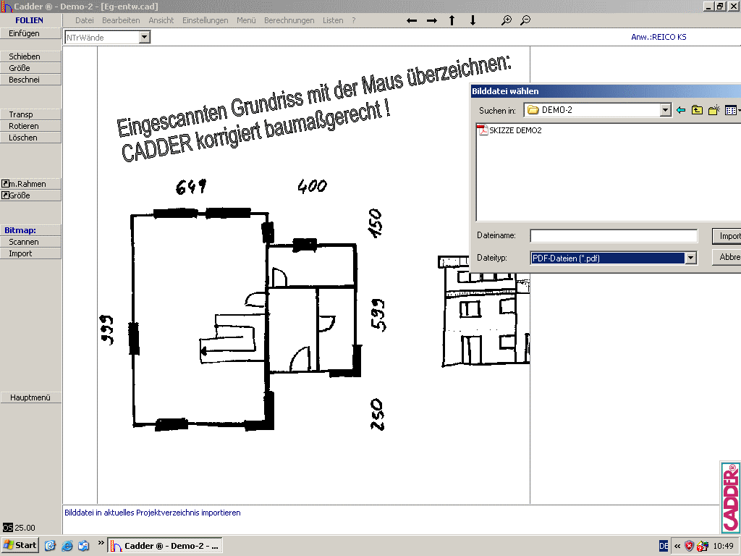Viewport: 741px width, 556px height.
Task: Click the Schieben sidebar button
Action: click(x=30, y=56)
